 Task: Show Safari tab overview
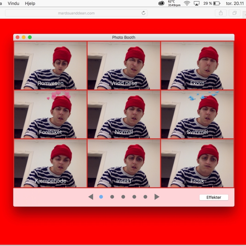pos(234,13)
